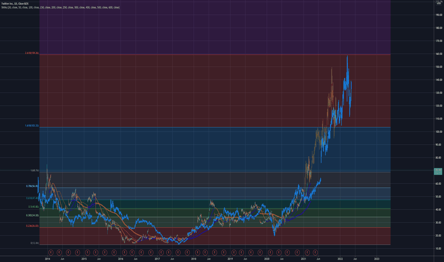Click the 2022 label on time axis
444x262 pixels.
coord(340,259)
